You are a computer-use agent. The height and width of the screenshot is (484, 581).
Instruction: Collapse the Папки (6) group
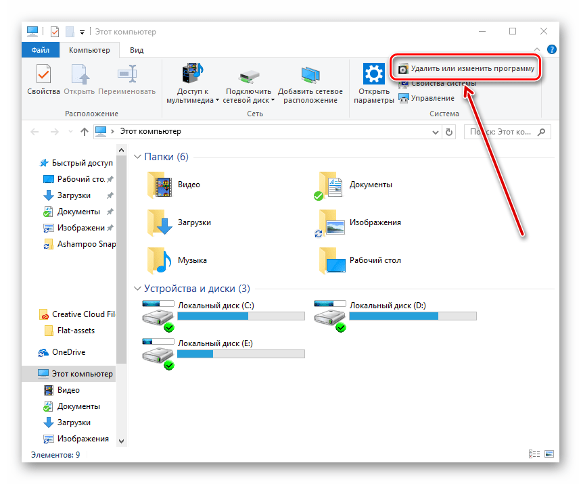[137, 157]
